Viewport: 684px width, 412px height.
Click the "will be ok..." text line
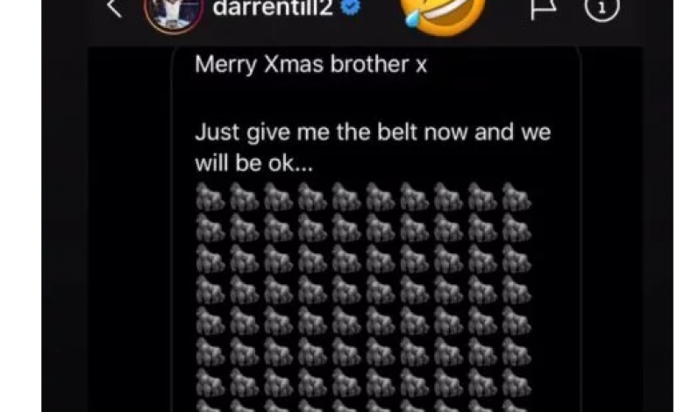pyautogui.click(x=254, y=164)
